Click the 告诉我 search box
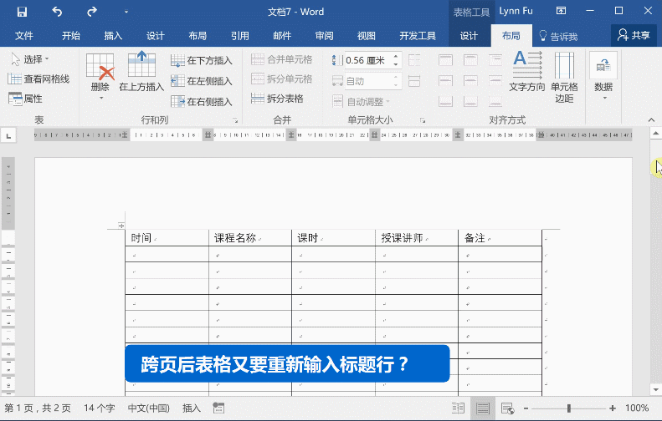Viewport: 662px width, 421px height. 558,36
